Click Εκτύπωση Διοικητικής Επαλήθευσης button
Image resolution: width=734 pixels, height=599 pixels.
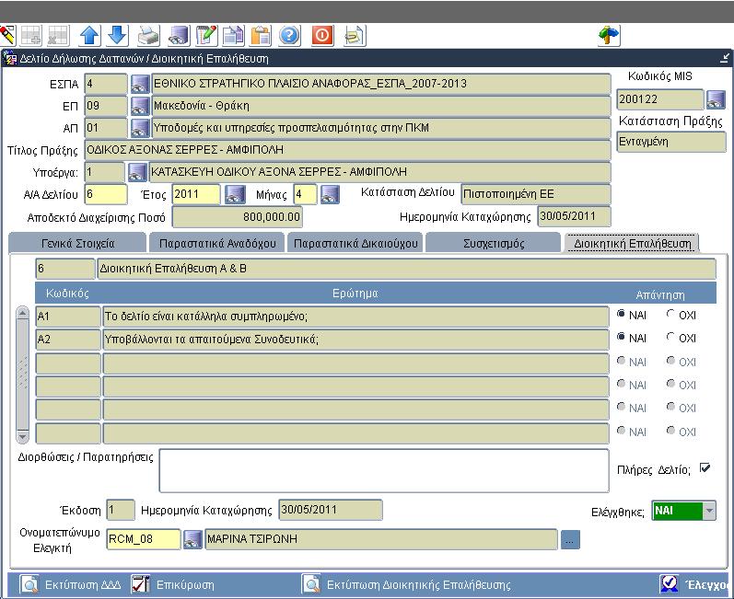click(406, 584)
